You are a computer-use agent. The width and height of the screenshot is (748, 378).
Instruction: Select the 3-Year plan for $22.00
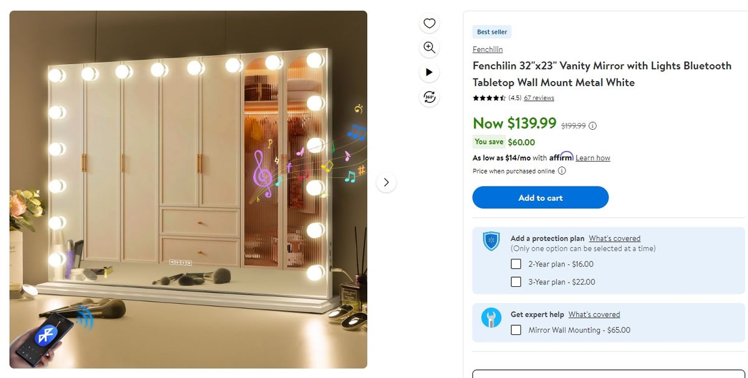[516, 281]
